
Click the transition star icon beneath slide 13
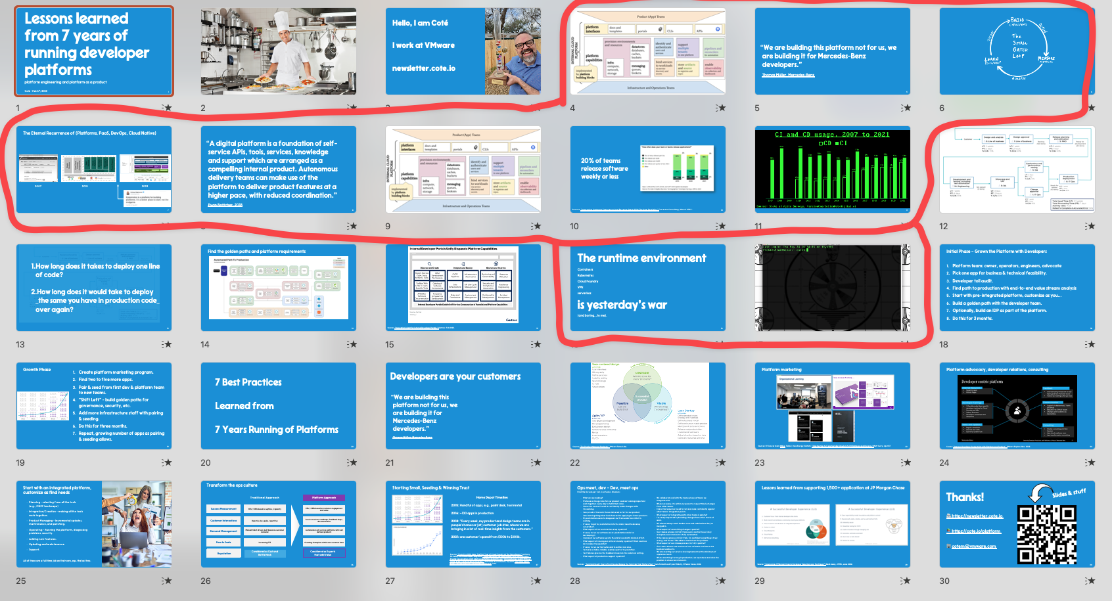[x=168, y=344]
